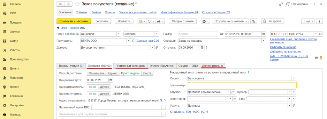Click into the Трек-номер field

coord(241,85)
